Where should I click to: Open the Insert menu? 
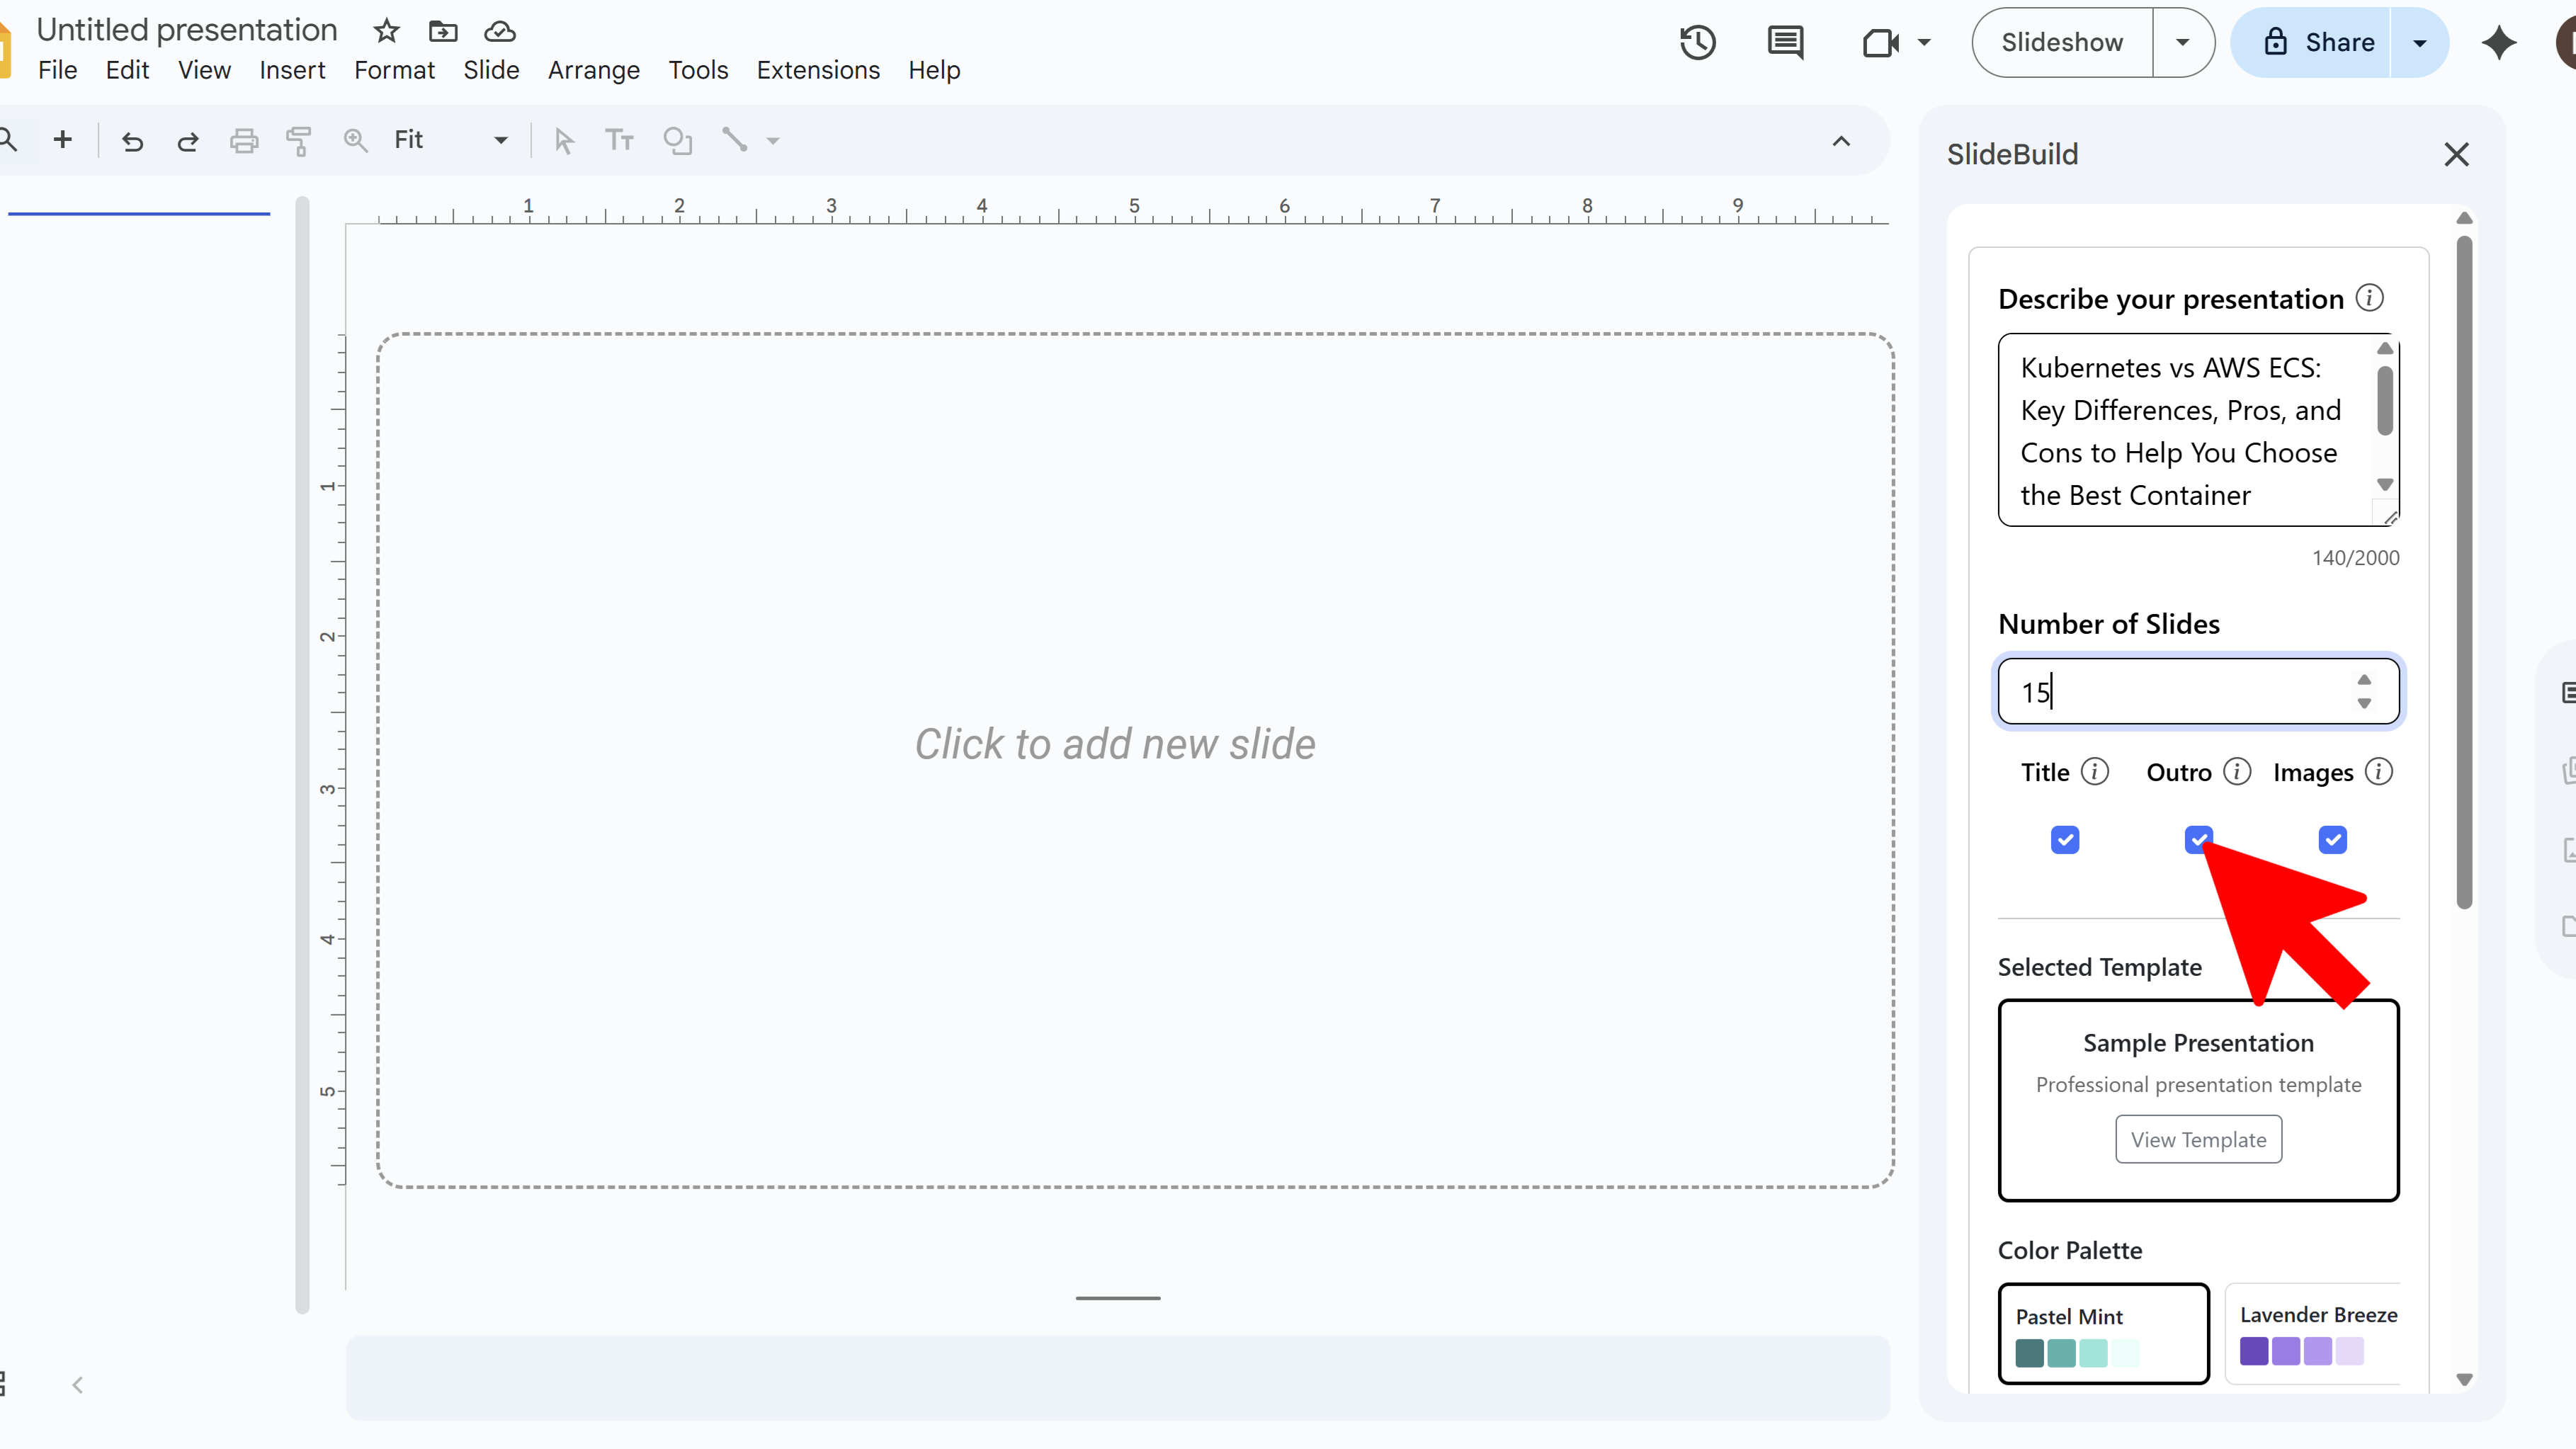pos(292,70)
